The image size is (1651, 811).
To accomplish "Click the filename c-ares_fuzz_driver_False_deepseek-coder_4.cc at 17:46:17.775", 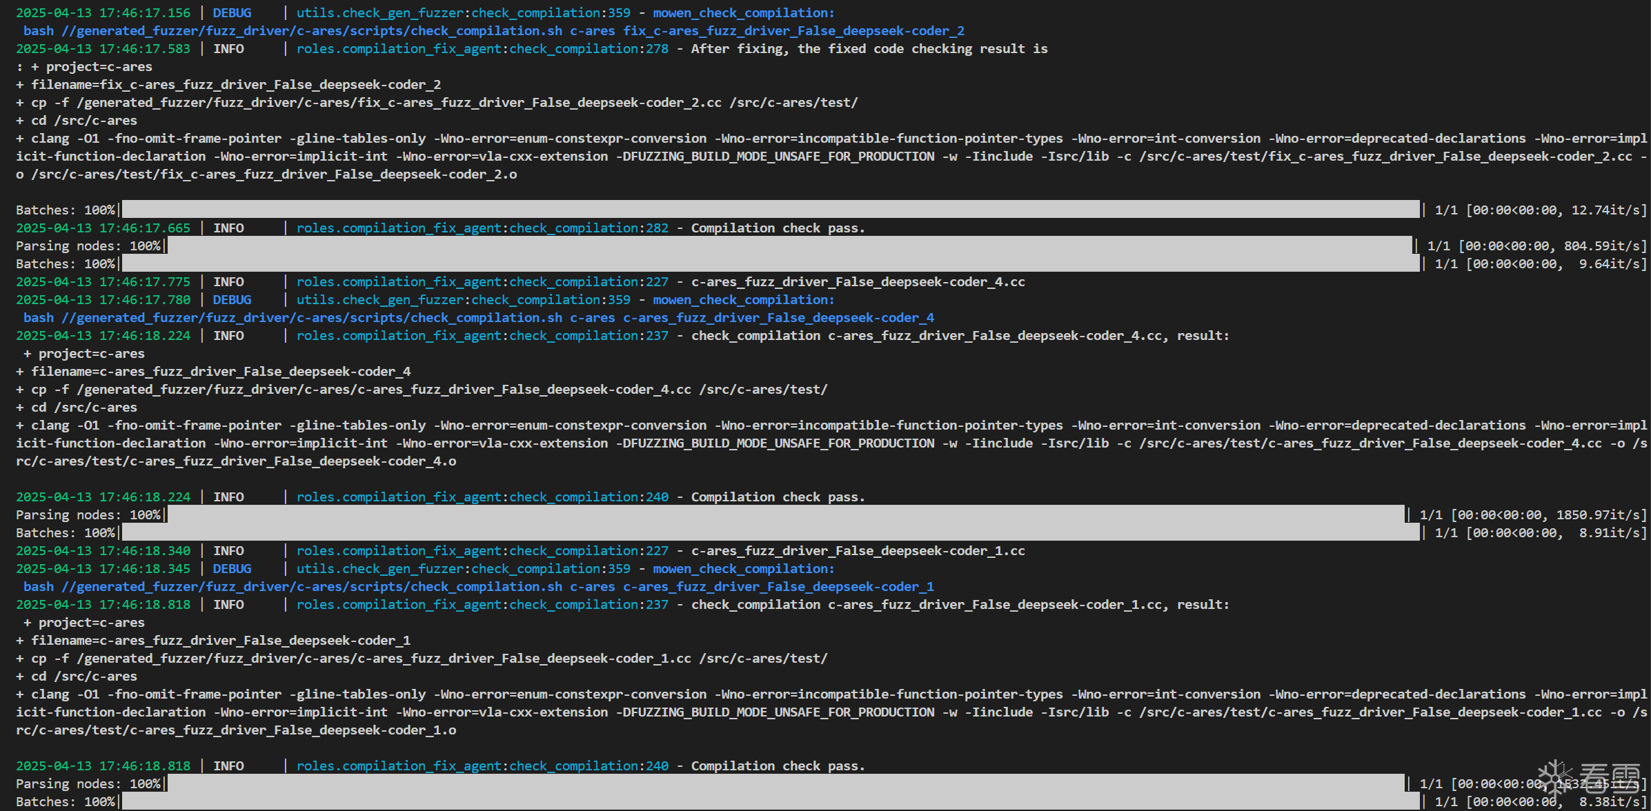I will point(858,282).
